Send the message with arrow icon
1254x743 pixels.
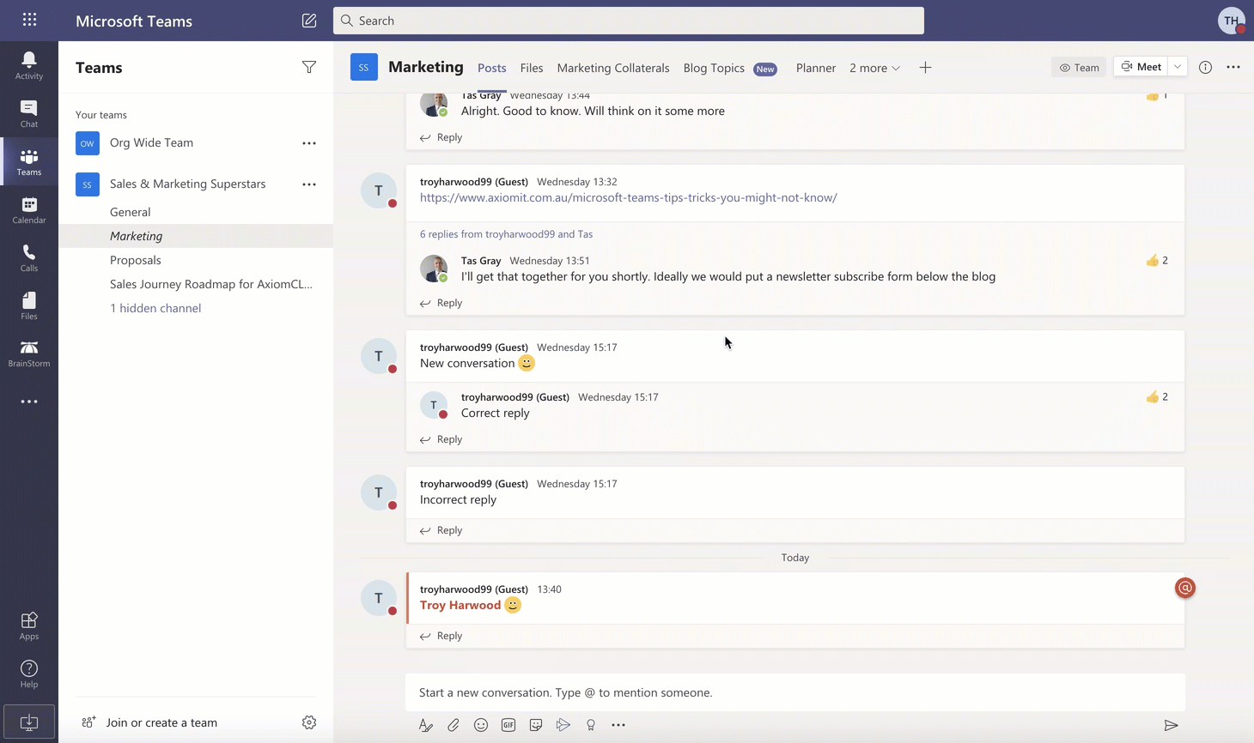pos(1171,725)
